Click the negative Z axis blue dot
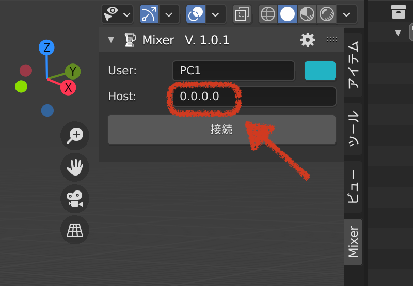Screen dimensions: 413x286 click(47, 110)
